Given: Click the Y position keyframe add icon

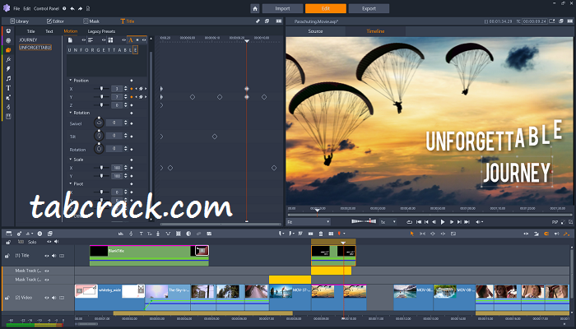Looking at the screenshot, I should pos(141,97).
